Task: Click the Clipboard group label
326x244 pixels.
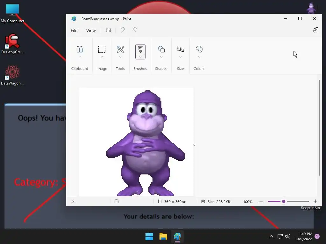Action: 80,69
